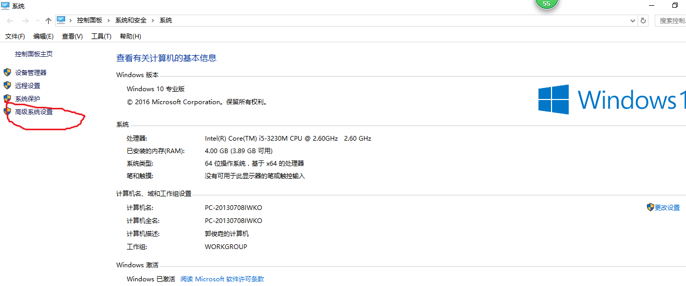Click 系统 breadcrumb segment
Image resolution: width=686 pixels, height=286 pixels.
(166, 20)
